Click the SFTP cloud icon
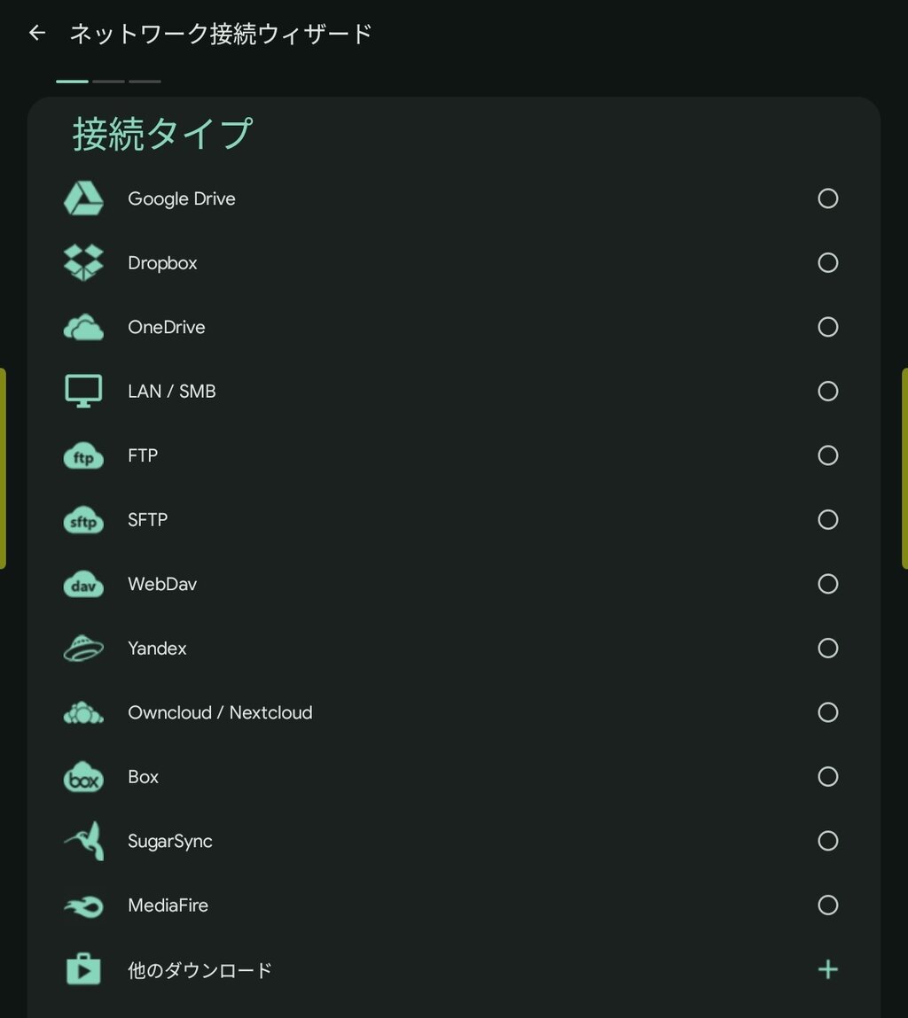Image resolution: width=908 pixels, height=1018 pixels. (x=83, y=520)
